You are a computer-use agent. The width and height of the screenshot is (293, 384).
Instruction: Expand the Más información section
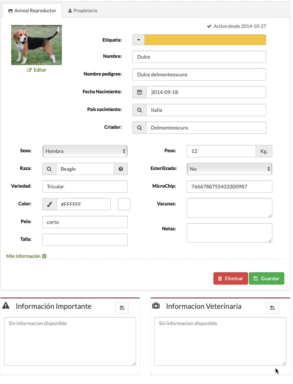[26, 256]
